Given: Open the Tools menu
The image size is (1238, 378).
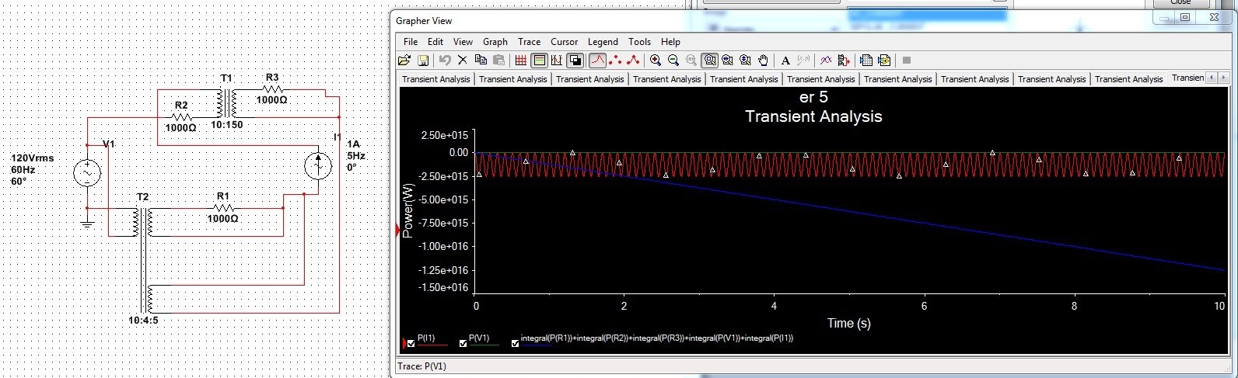Looking at the screenshot, I should pos(639,42).
